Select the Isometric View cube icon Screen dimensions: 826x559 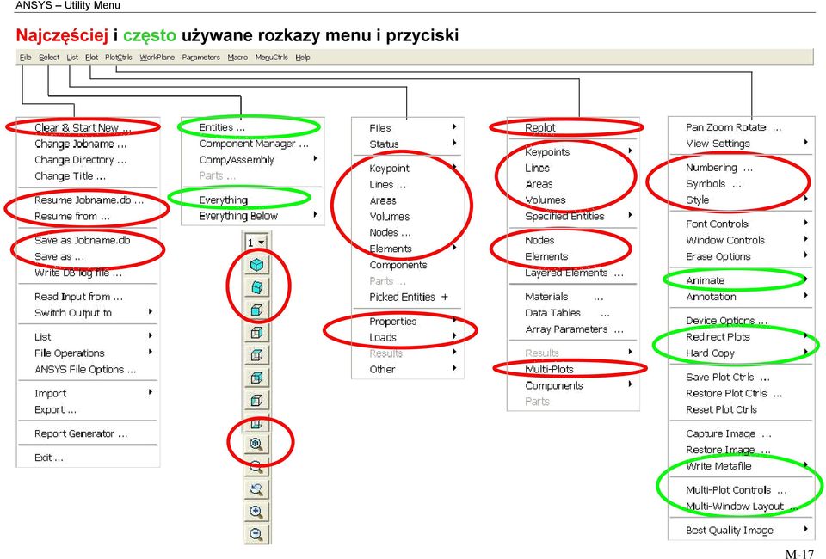pyautogui.click(x=256, y=265)
